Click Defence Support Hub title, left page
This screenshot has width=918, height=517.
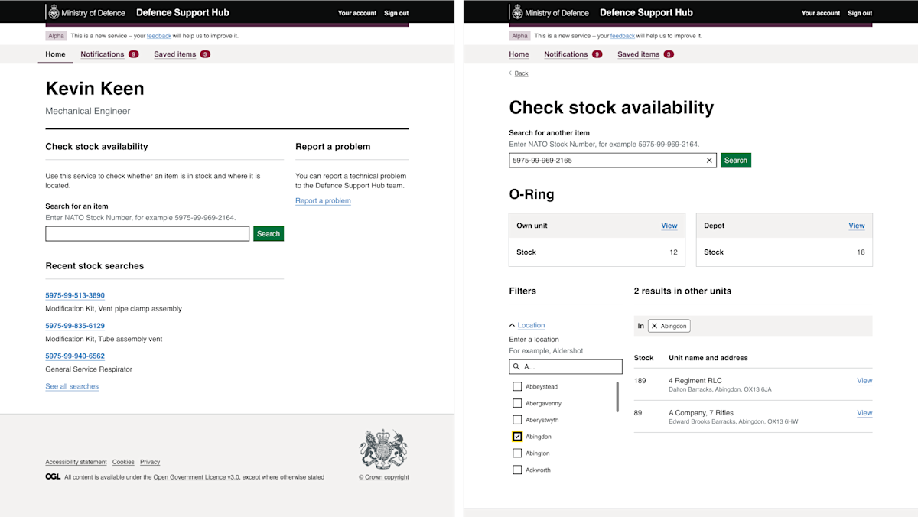(183, 12)
